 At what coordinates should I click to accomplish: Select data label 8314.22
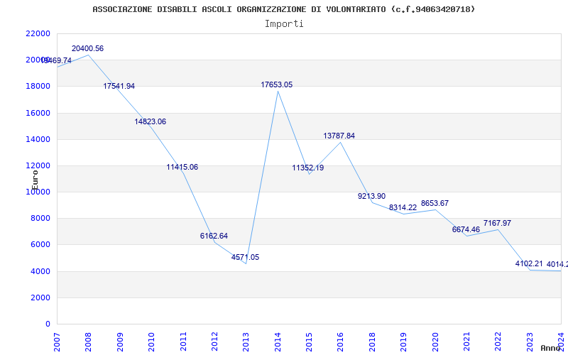(x=403, y=208)
